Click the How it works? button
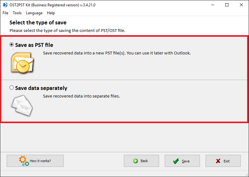 (x=35, y=161)
